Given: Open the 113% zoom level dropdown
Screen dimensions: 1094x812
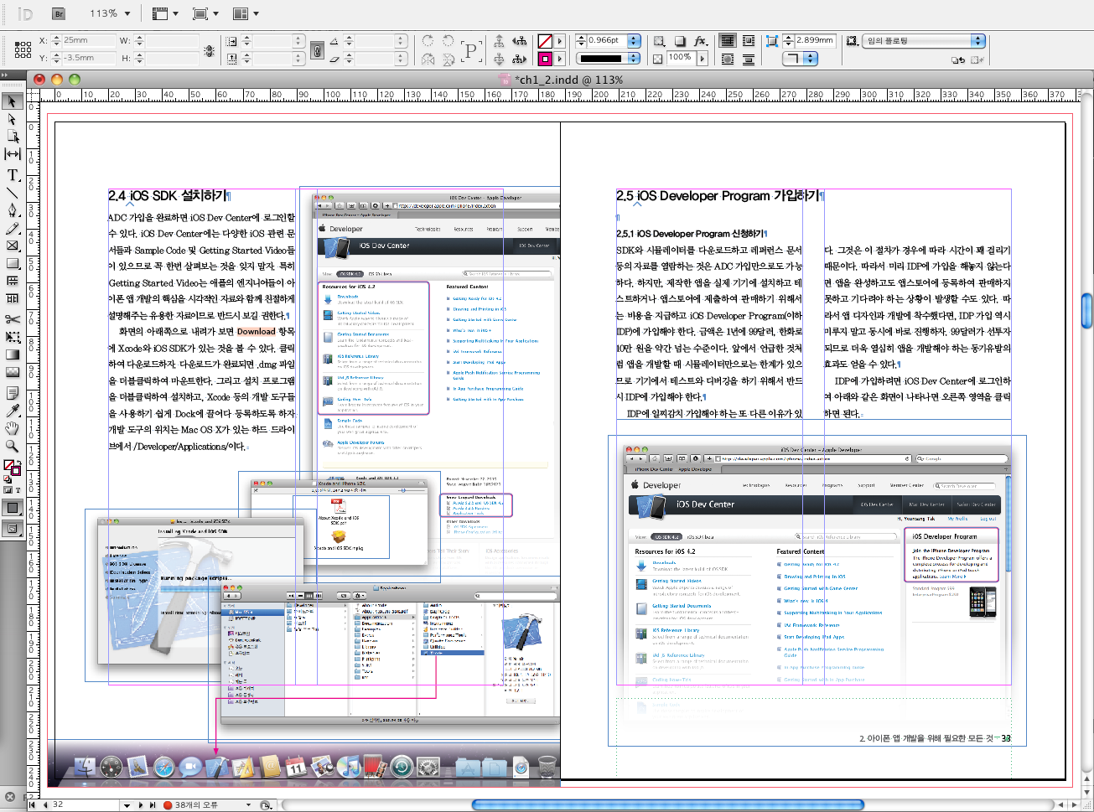Looking at the screenshot, I should [127, 13].
